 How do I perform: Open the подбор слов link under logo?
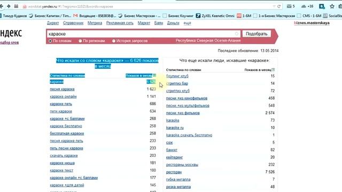[9, 43]
